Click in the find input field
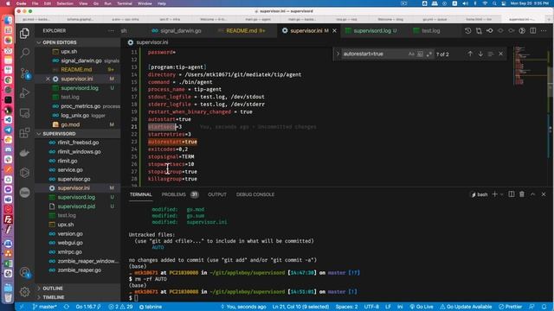Image resolution: width=554 pixels, height=311 pixels. click(374, 54)
